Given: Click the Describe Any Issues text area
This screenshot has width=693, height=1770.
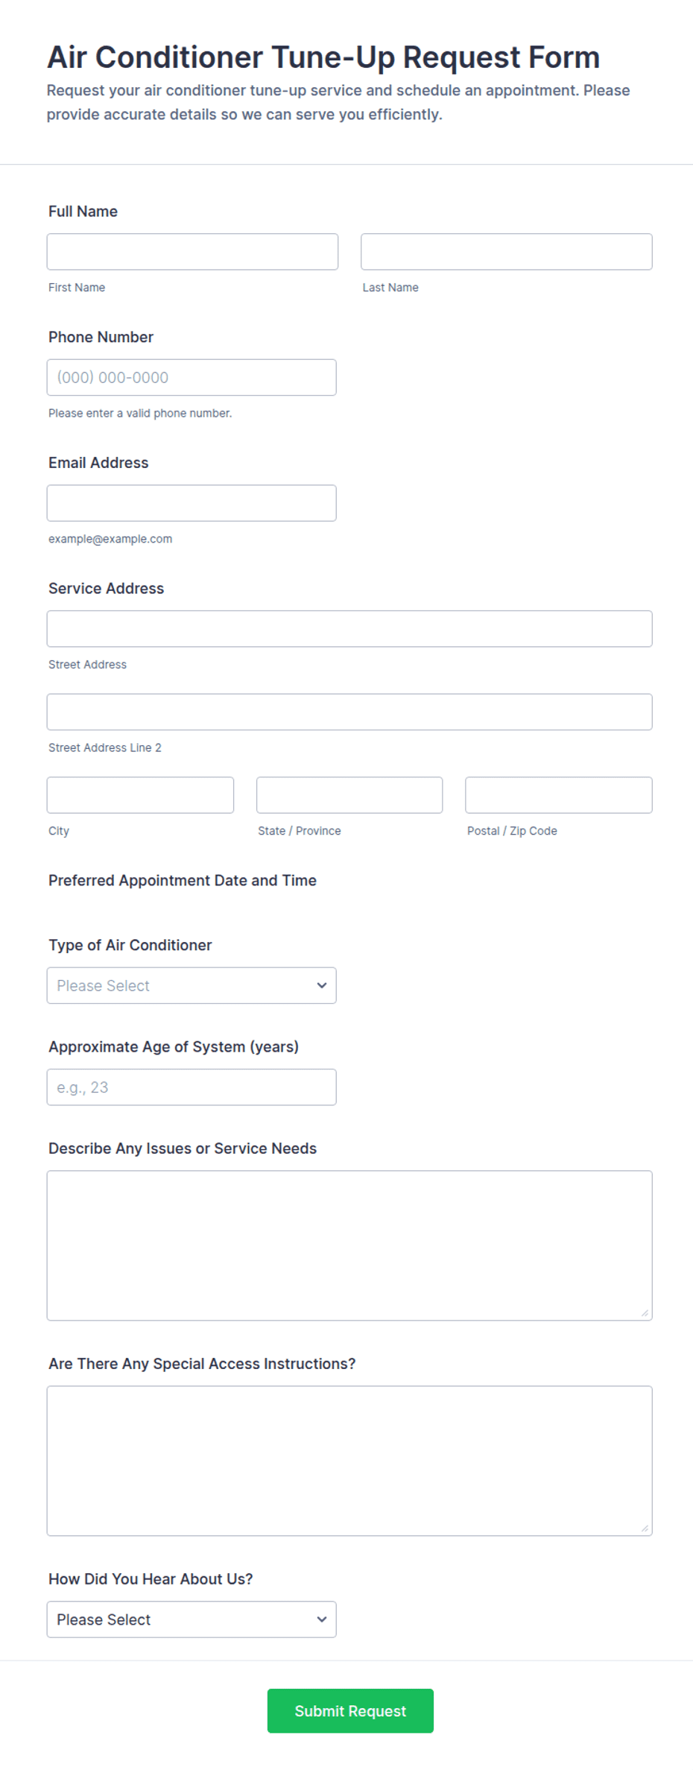Looking at the screenshot, I should [349, 1246].
